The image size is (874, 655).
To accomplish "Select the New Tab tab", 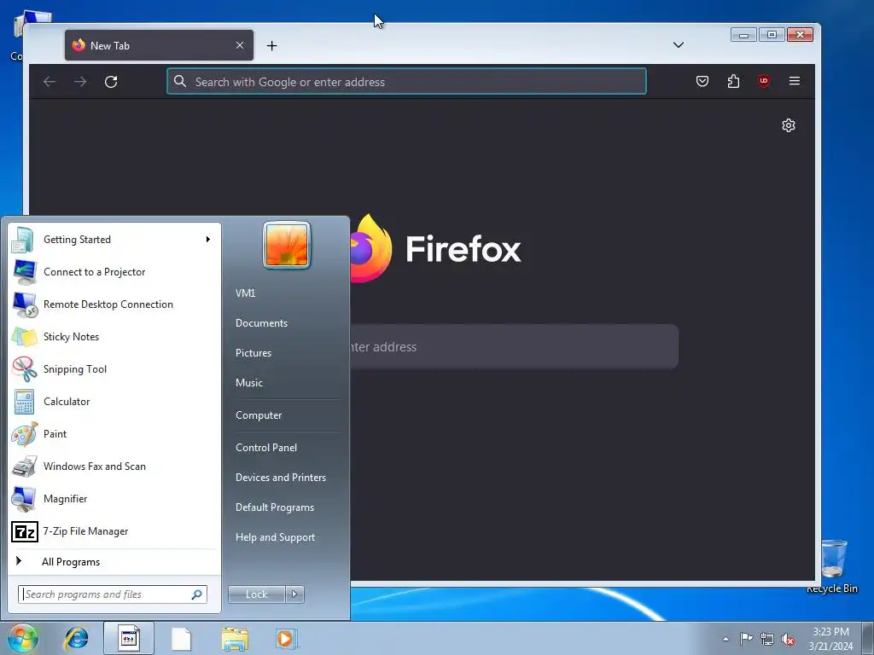I will click(159, 45).
